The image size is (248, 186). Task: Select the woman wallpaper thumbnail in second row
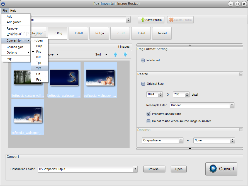(x=28, y=117)
